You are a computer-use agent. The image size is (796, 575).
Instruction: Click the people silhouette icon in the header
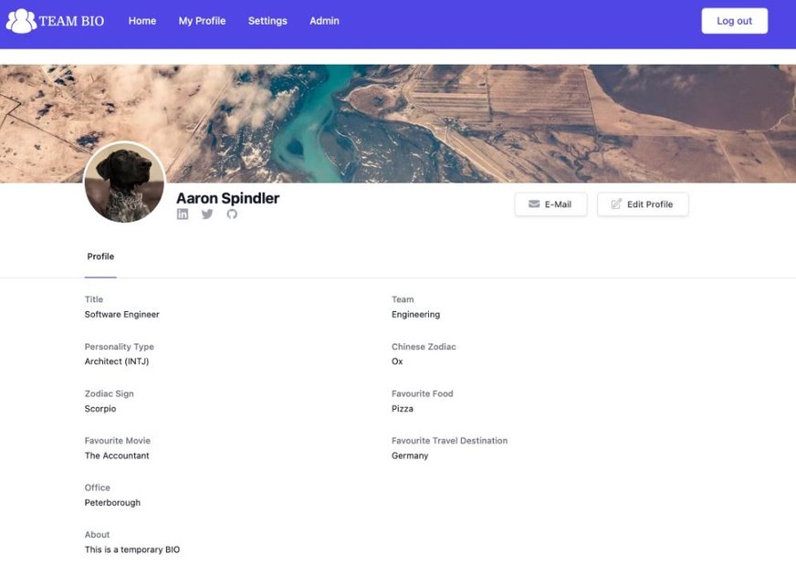20,19
